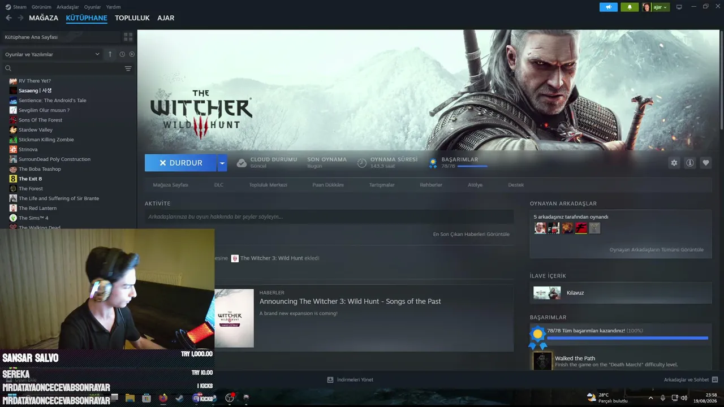Open the weather widget on the taskbar
724x407 pixels.
coord(607,398)
